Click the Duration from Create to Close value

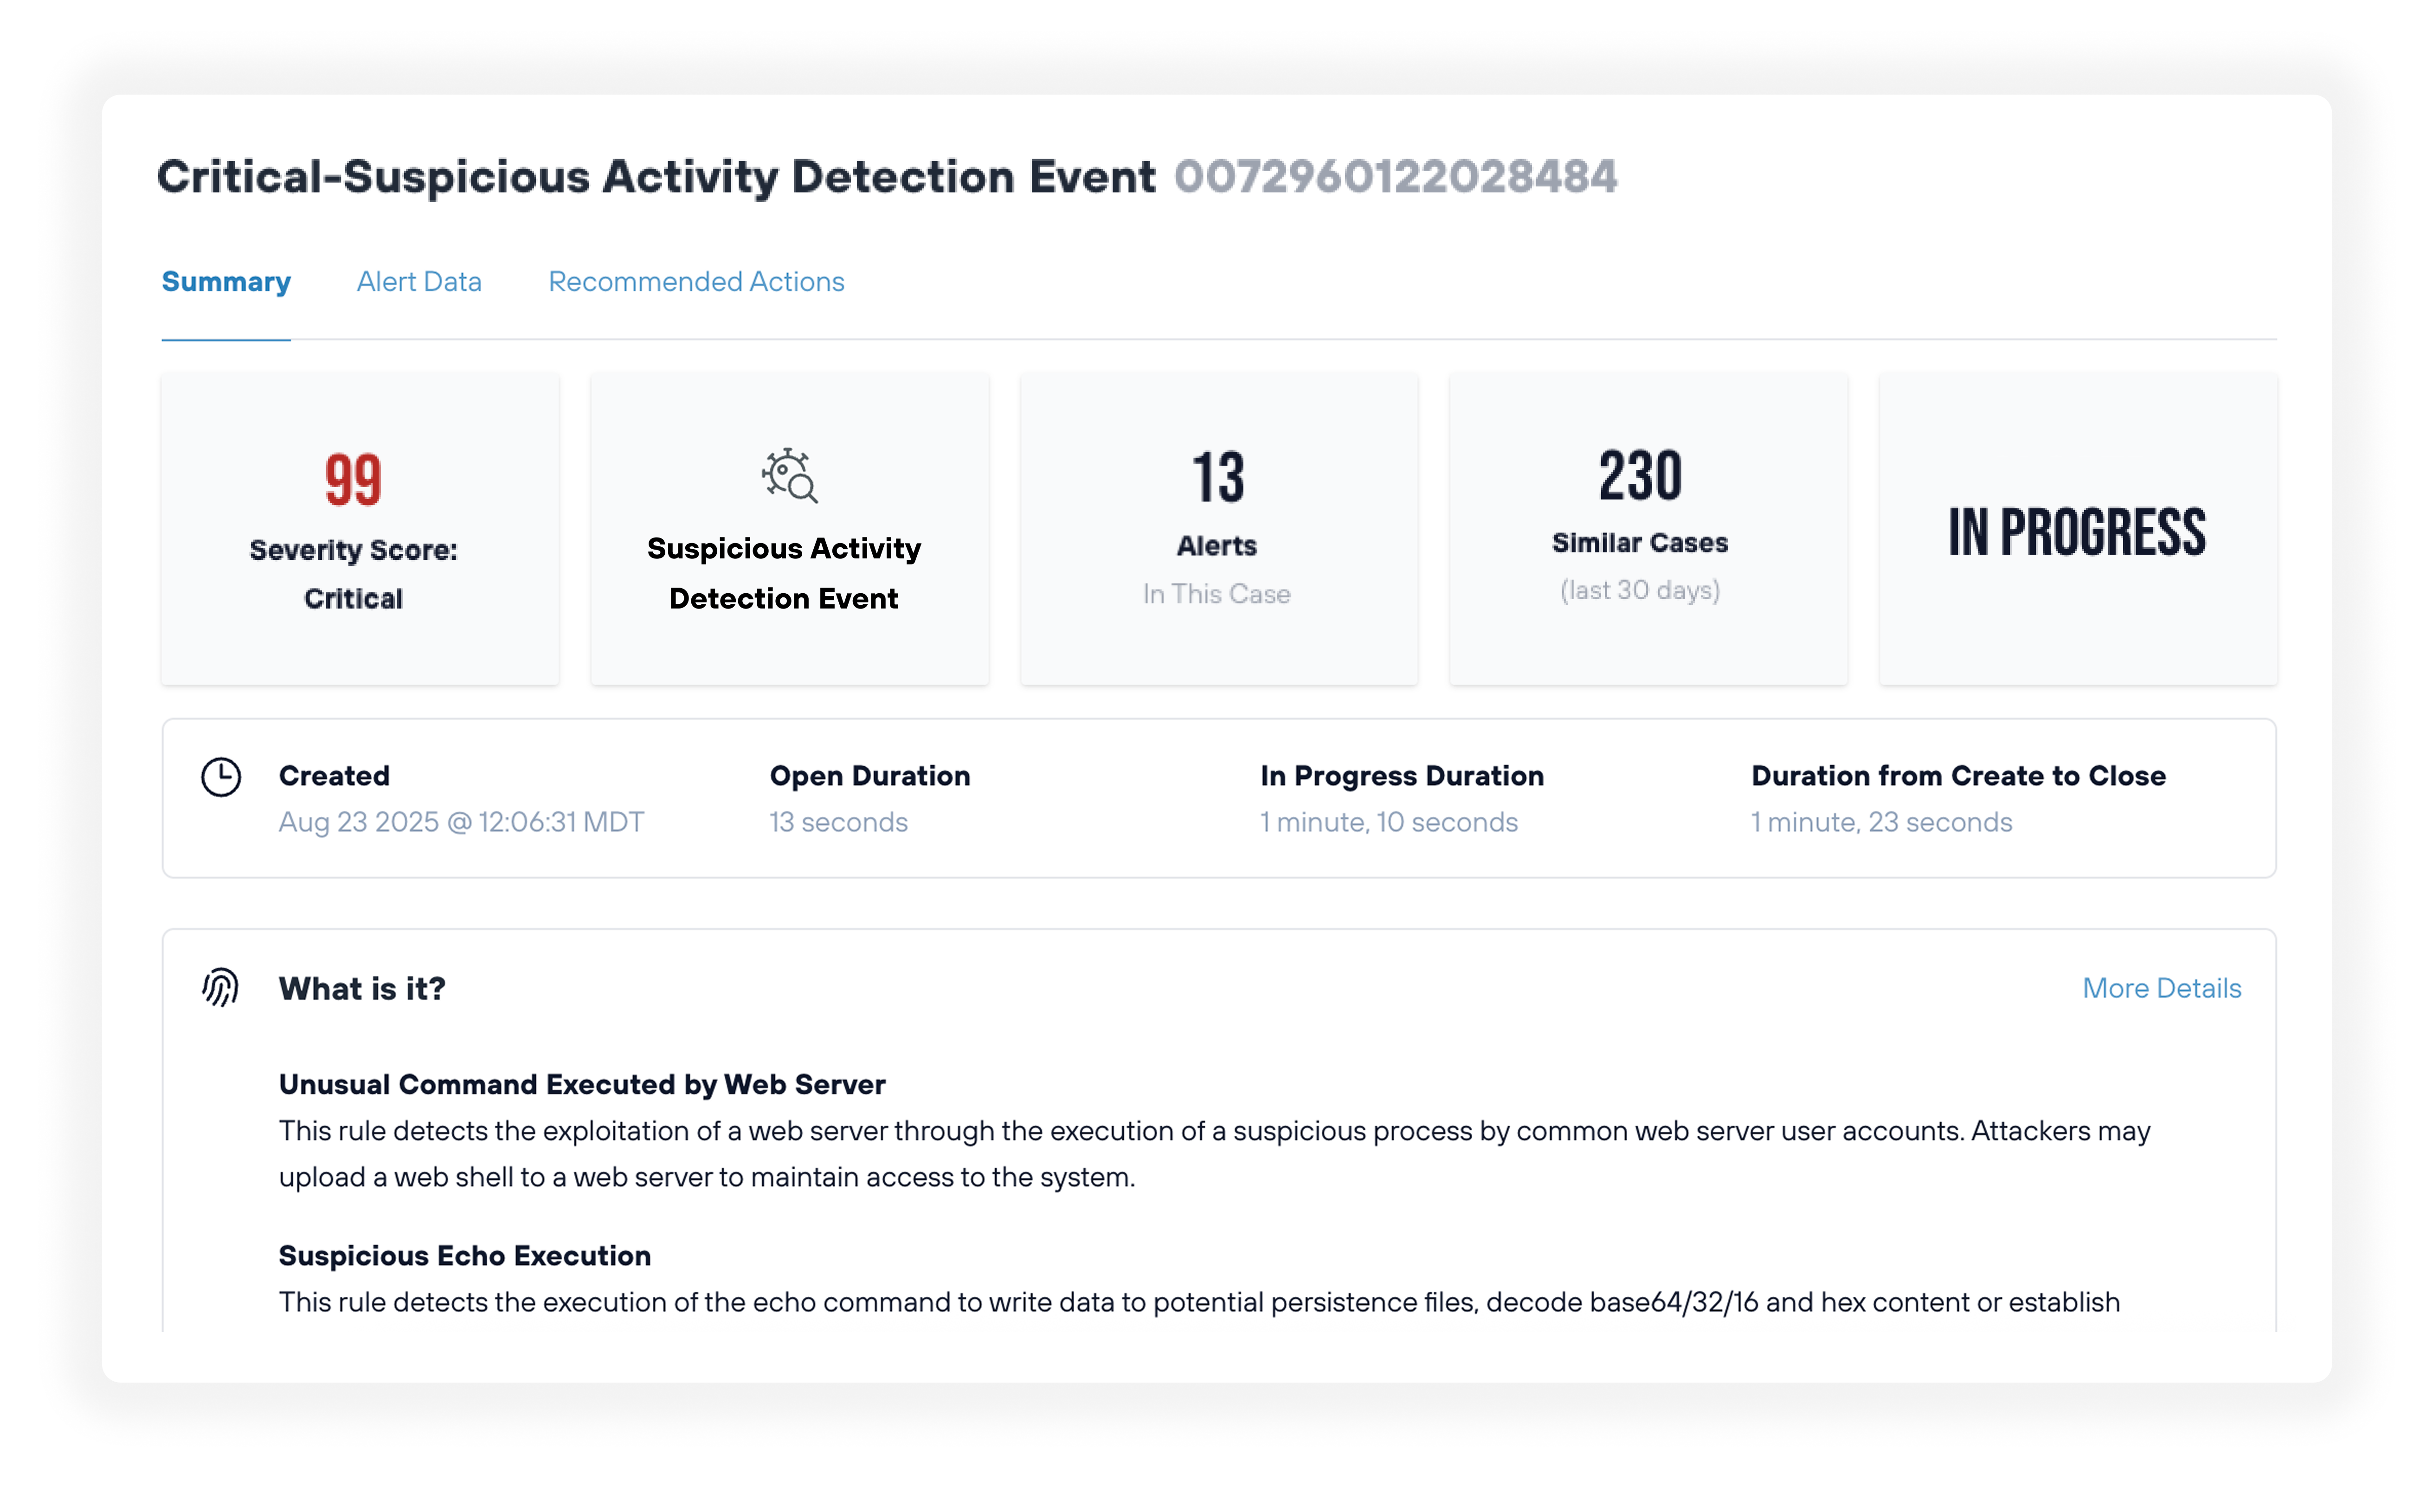(x=1881, y=822)
